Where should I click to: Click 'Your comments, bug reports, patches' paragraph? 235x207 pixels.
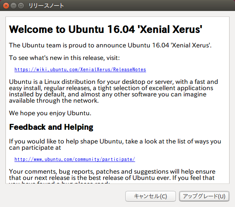(112, 176)
